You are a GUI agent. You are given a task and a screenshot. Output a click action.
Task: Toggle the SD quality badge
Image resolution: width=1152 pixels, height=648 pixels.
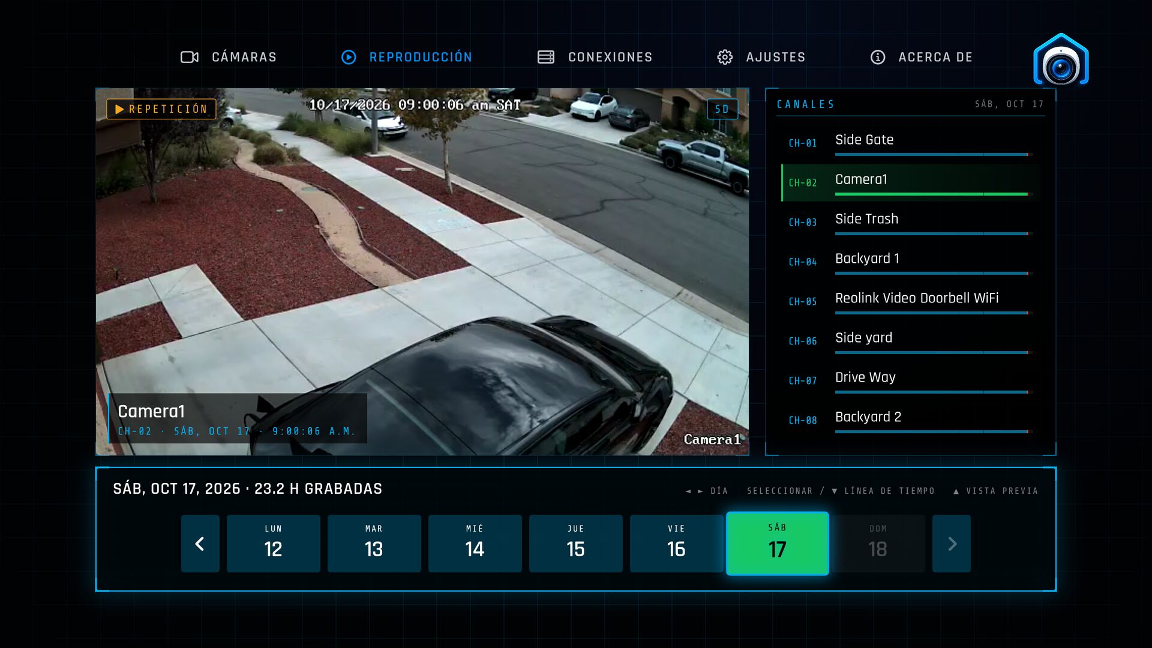tap(722, 109)
